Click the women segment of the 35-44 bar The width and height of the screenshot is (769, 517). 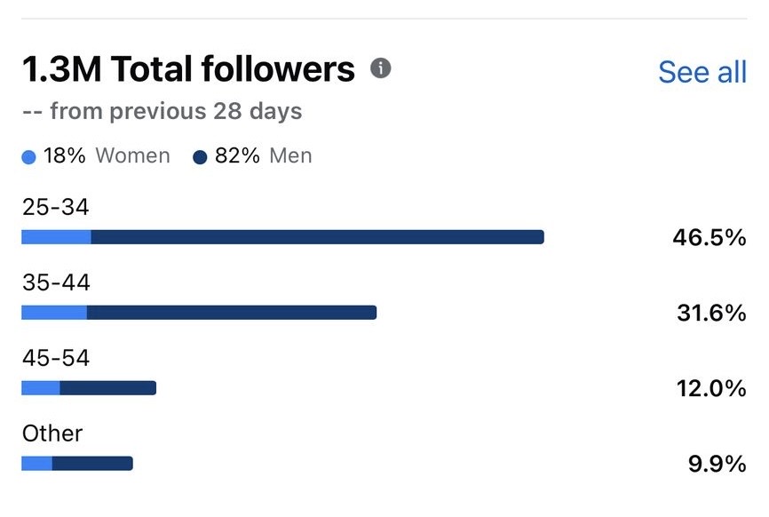pos(54,313)
